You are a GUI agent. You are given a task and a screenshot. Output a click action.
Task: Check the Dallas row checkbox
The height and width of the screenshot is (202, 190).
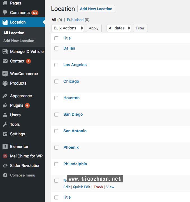point(56,48)
